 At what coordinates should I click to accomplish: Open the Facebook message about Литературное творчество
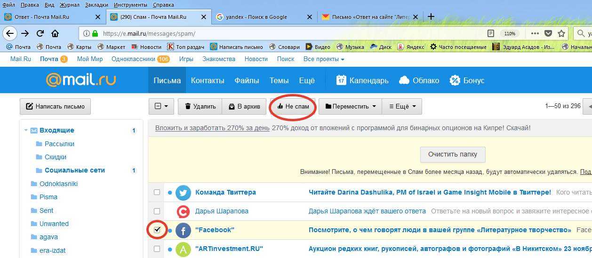pyautogui.click(x=440, y=230)
